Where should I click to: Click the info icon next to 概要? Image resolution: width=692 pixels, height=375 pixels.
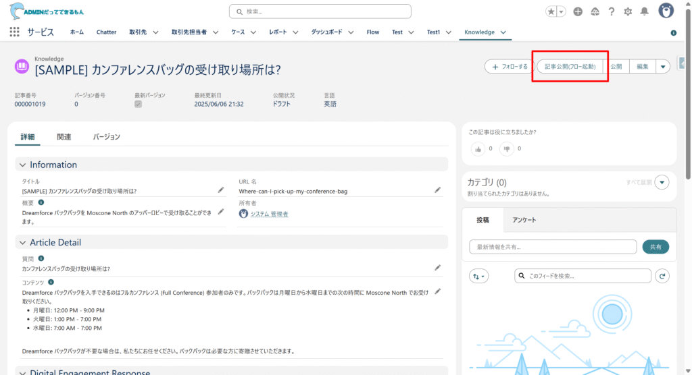(x=41, y=203)
